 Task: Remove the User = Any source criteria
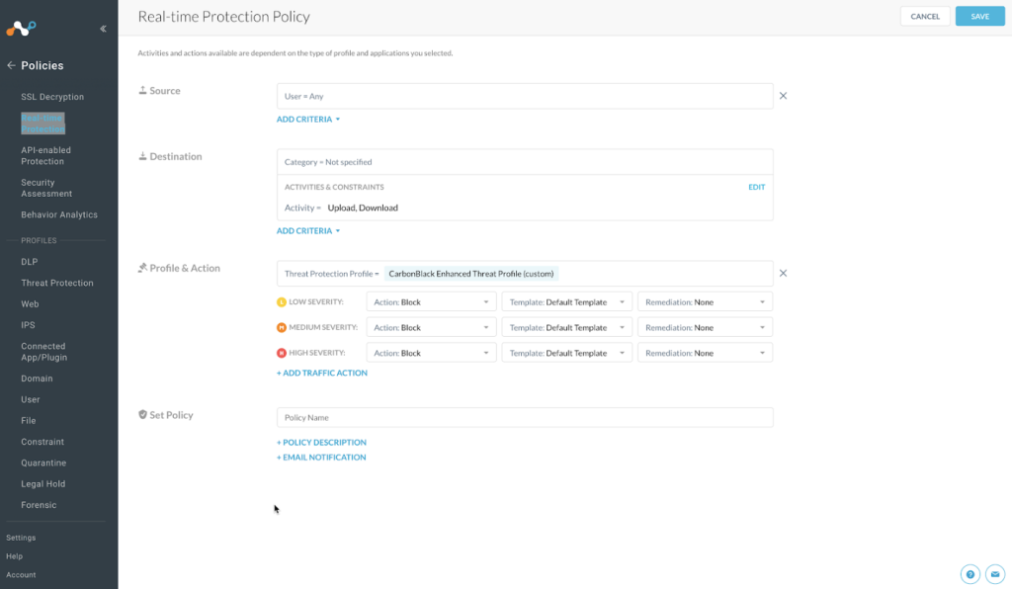[x=783, y=96]
